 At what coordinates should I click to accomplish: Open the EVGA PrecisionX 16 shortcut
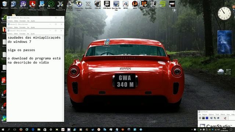tap(60, 5)
